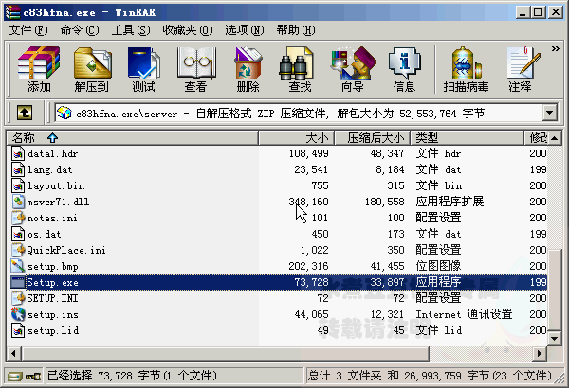Open the 选项(N) menu

pyautogui.click(x=245, y=30)
